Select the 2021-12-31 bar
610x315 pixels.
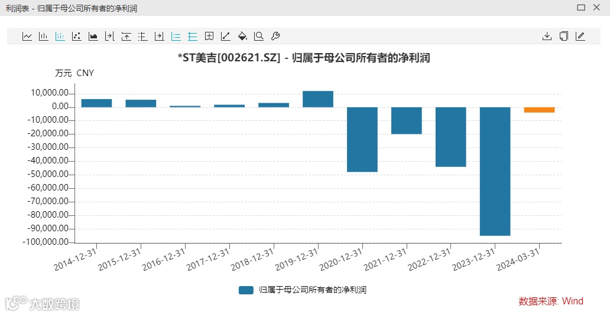pos(407,120)
